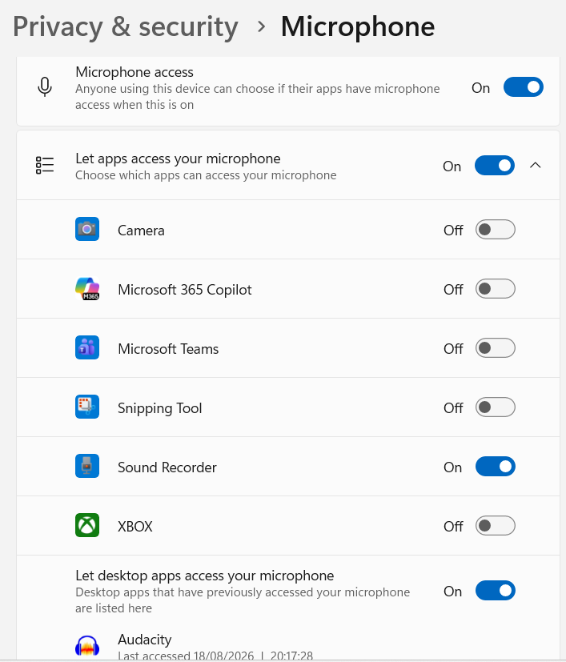Enable microphone for Camera app
This screenshot has width=566, height=662.
tap(496, 229)
